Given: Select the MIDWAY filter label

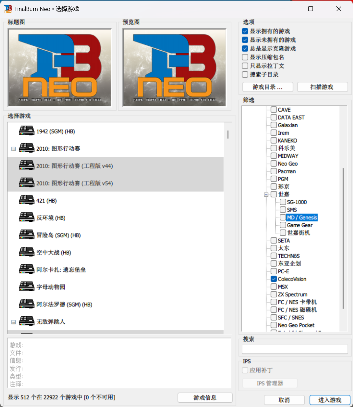Looking at the screenshot, I should 288,156.
